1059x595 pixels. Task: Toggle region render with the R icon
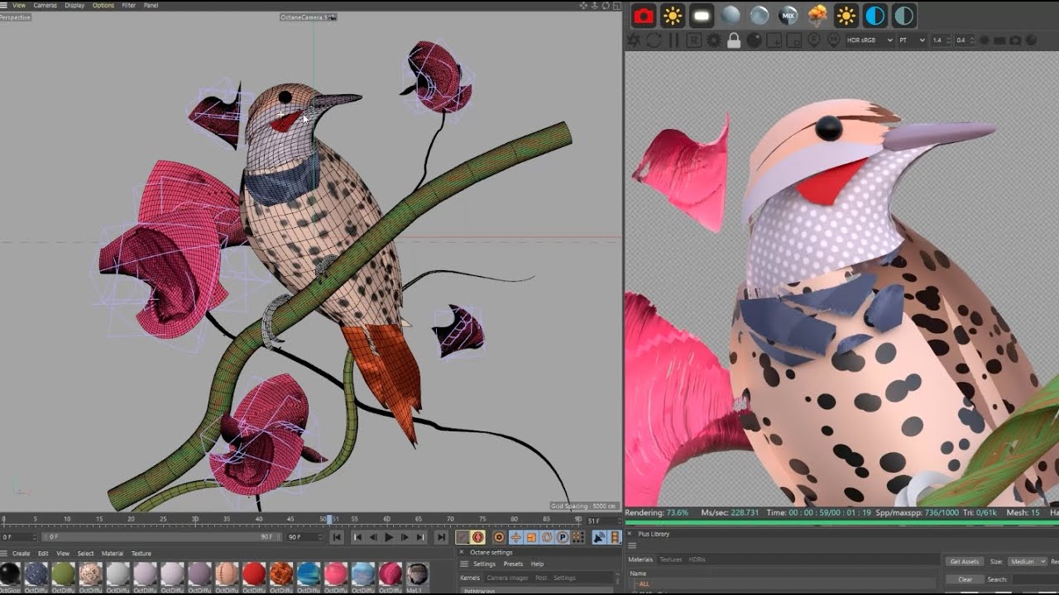(693, 40)
